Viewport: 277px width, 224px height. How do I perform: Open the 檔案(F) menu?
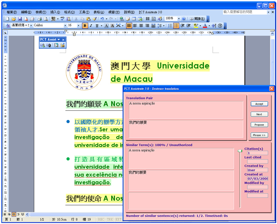click(x=11, y=12)
